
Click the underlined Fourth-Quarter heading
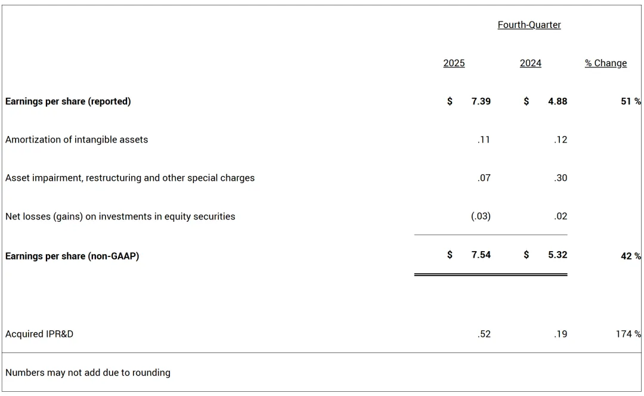529,25
